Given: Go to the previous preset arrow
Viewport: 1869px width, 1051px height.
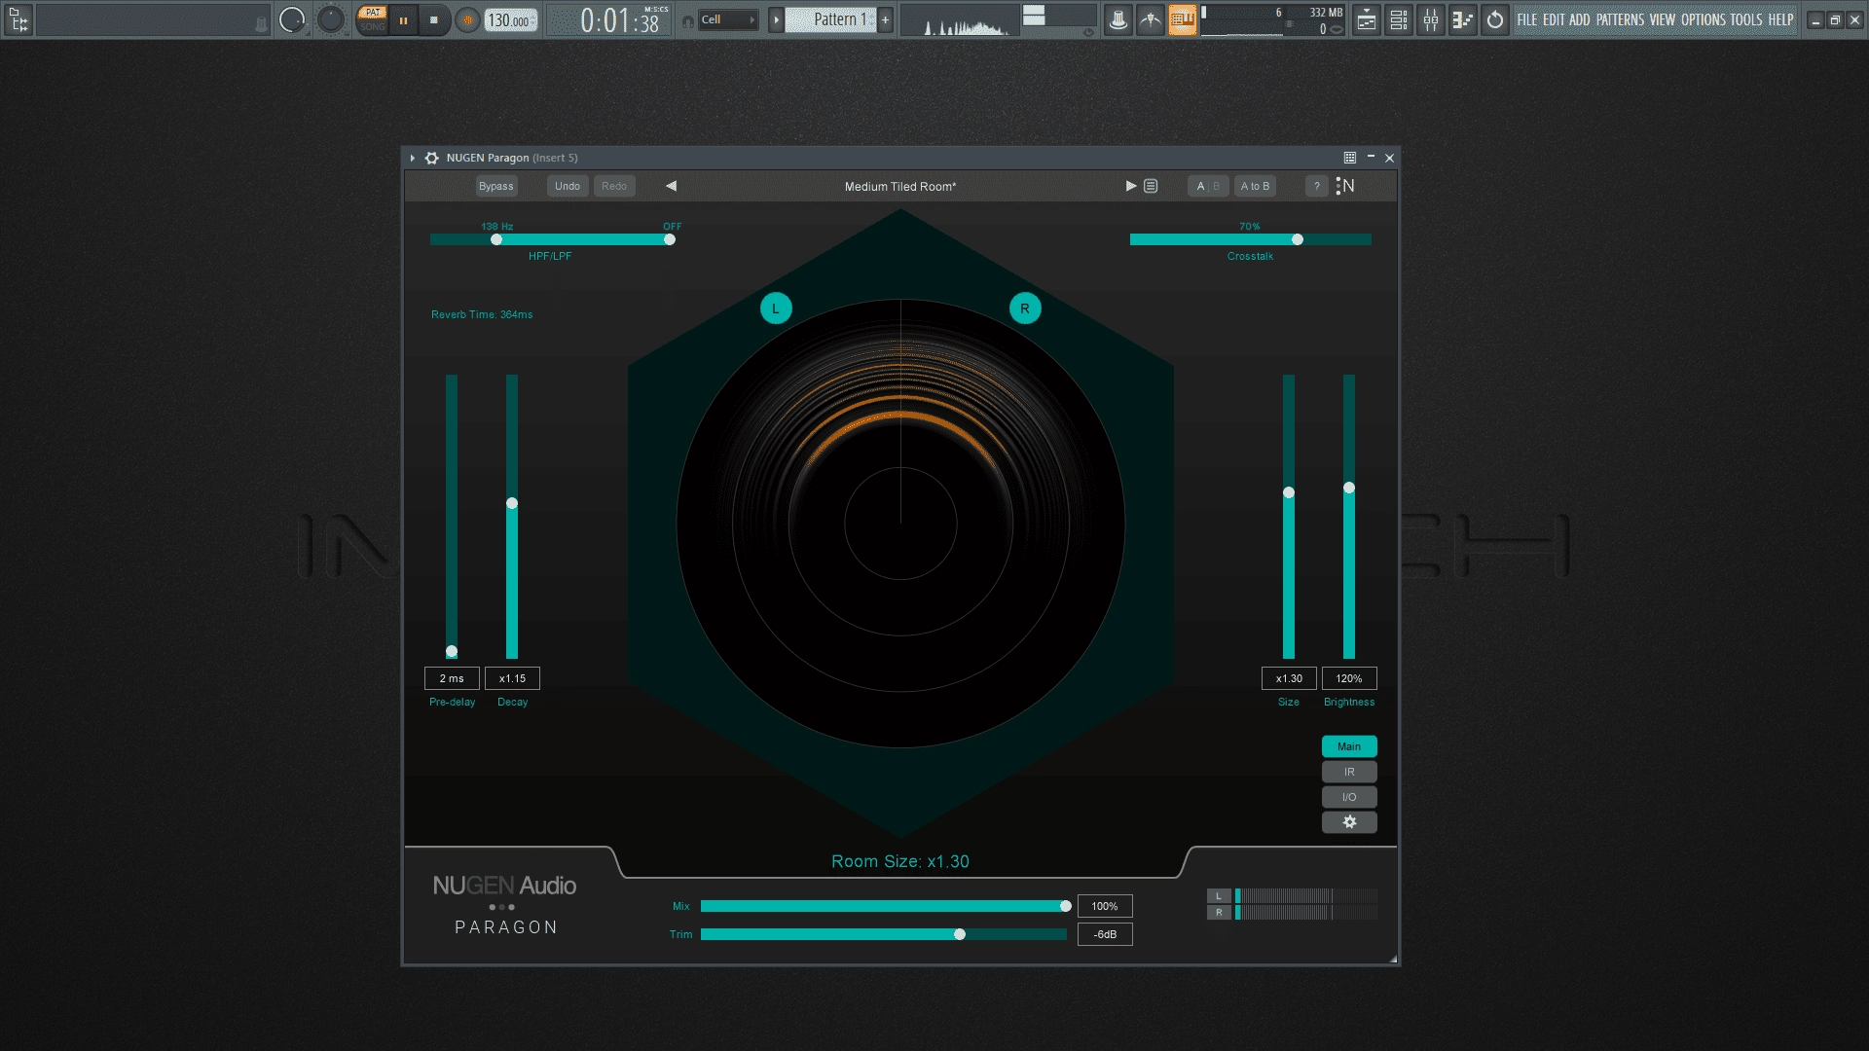Looking at the screenshot, I should (x=671, y=186).
